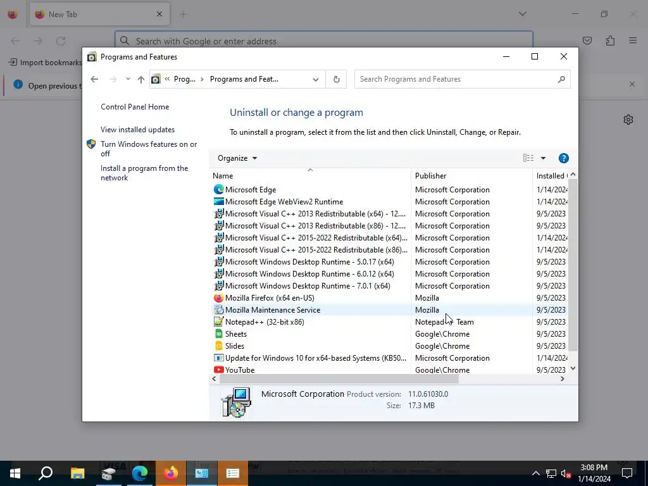This screenshot has width=648, height=486.
Task: Click the vertical scrollbar up arrow in list
Action: (x=573, y=175)
